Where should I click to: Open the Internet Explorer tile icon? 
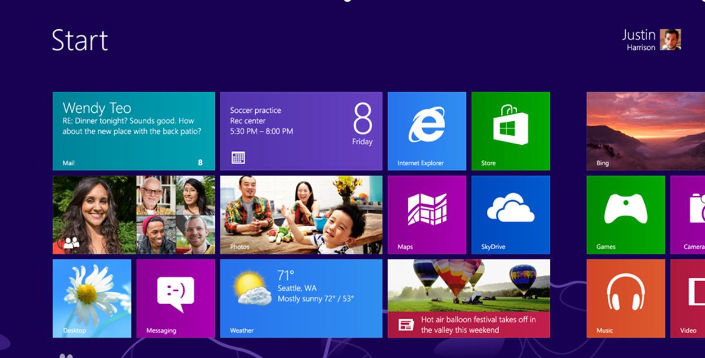click(x=427, y=124)
